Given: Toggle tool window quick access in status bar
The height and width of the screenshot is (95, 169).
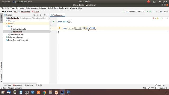Looking at the screenshot, I should tap(1, 88).
